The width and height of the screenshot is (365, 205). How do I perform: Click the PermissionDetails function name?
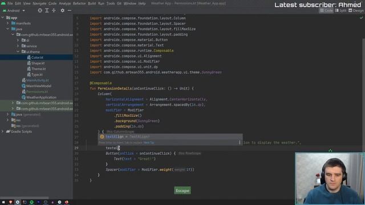(x=115, y=89)
